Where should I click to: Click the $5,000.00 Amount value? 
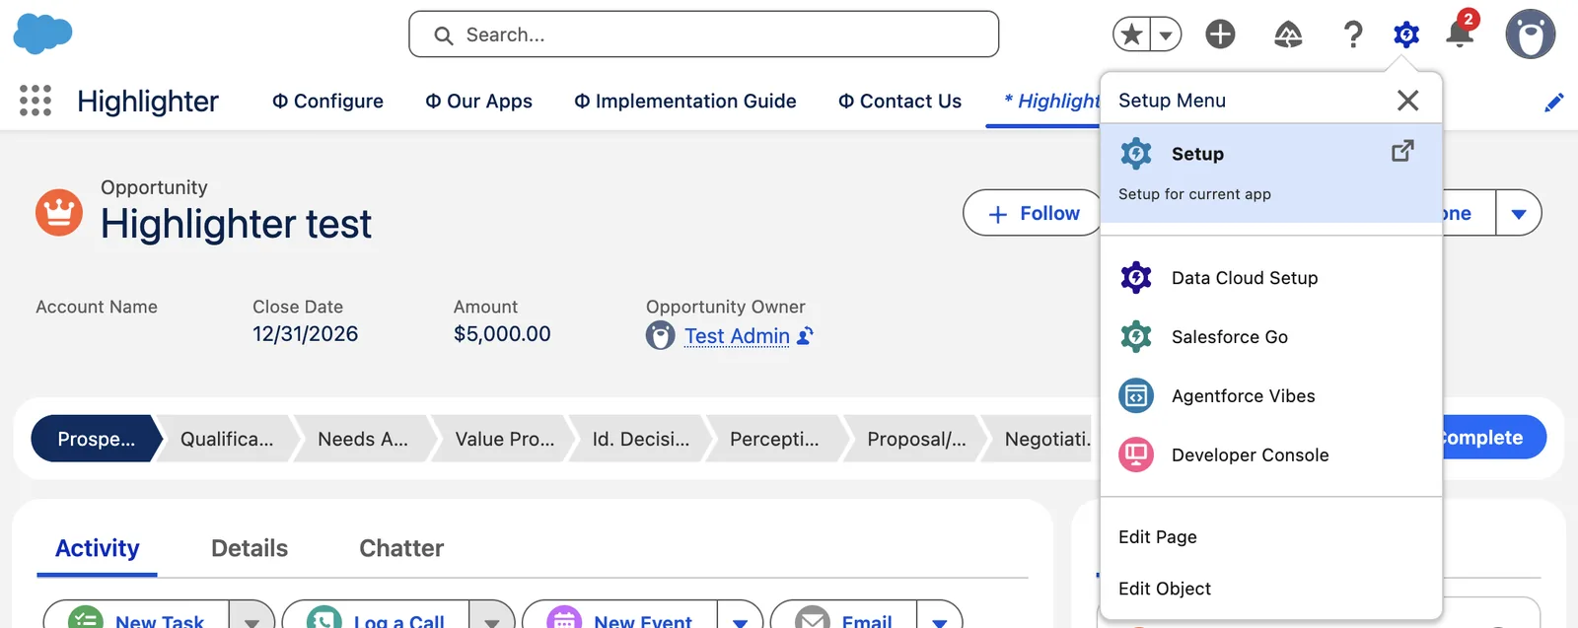[502, 334]
